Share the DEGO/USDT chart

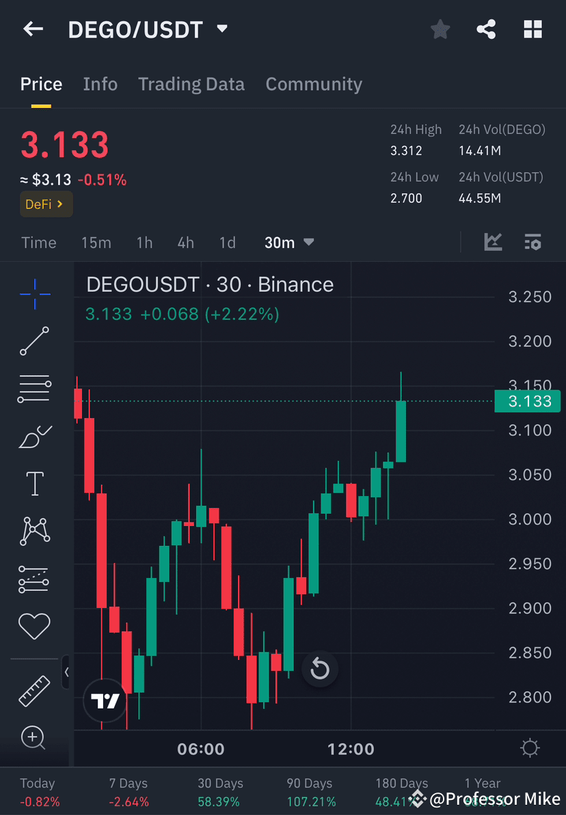point(486,29)
